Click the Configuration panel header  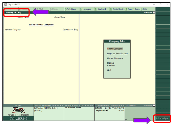coord(110,106)
